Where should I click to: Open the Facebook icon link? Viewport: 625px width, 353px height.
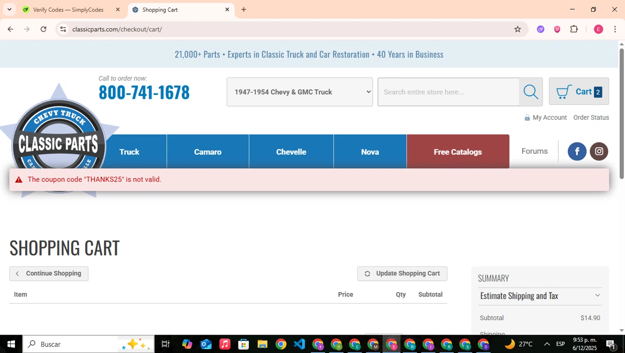coord(577,151)
